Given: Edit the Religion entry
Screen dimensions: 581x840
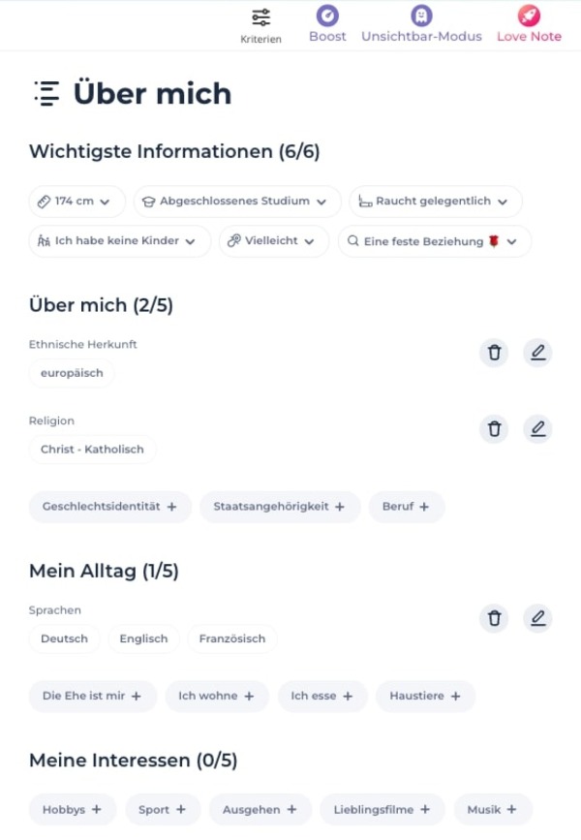Looking at the screenshot, I should pyautogui.click(x=537, y=428).
